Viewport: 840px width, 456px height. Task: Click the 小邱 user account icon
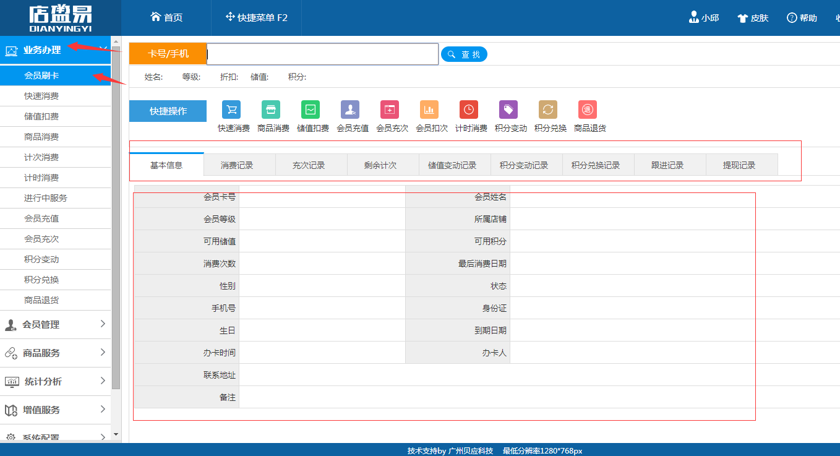[x=693, y=17]
